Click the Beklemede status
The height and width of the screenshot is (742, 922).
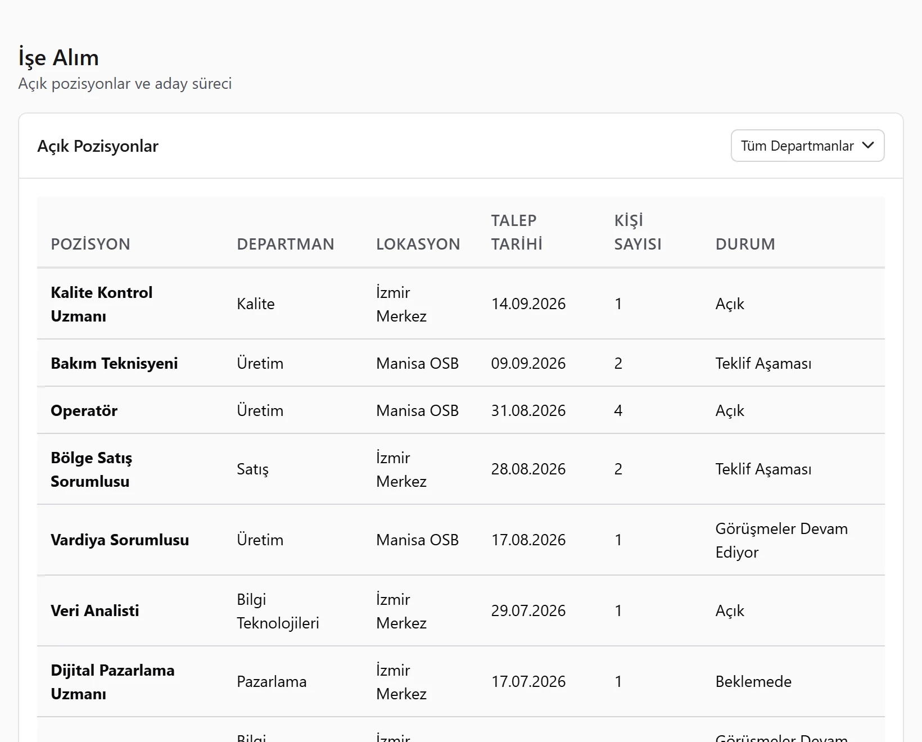click(x=753, y=681)
